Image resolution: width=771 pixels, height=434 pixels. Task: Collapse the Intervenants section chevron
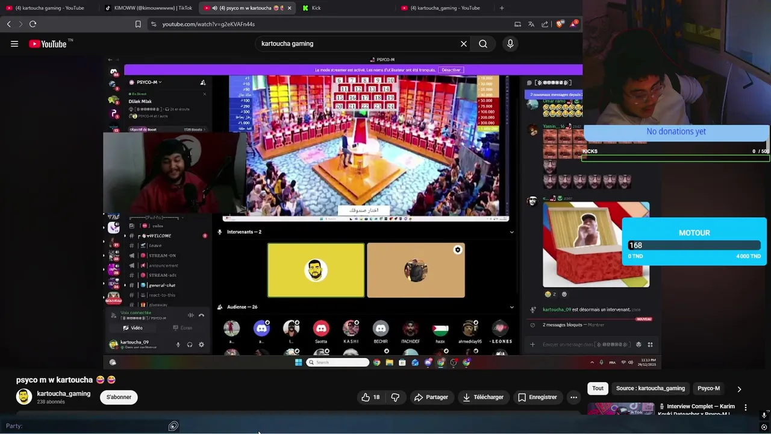pyautogui.click(x=511, y=232)
